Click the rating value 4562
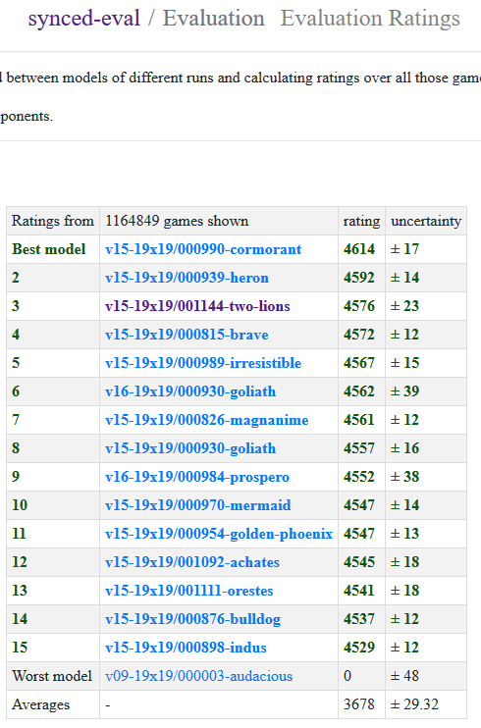Viewport: 481px width, 728px height. [x=359, y=391]
